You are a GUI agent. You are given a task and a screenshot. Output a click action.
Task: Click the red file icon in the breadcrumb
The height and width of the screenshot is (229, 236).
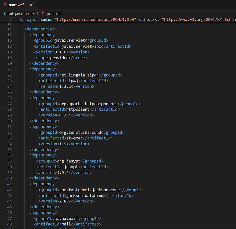[43, 13]
